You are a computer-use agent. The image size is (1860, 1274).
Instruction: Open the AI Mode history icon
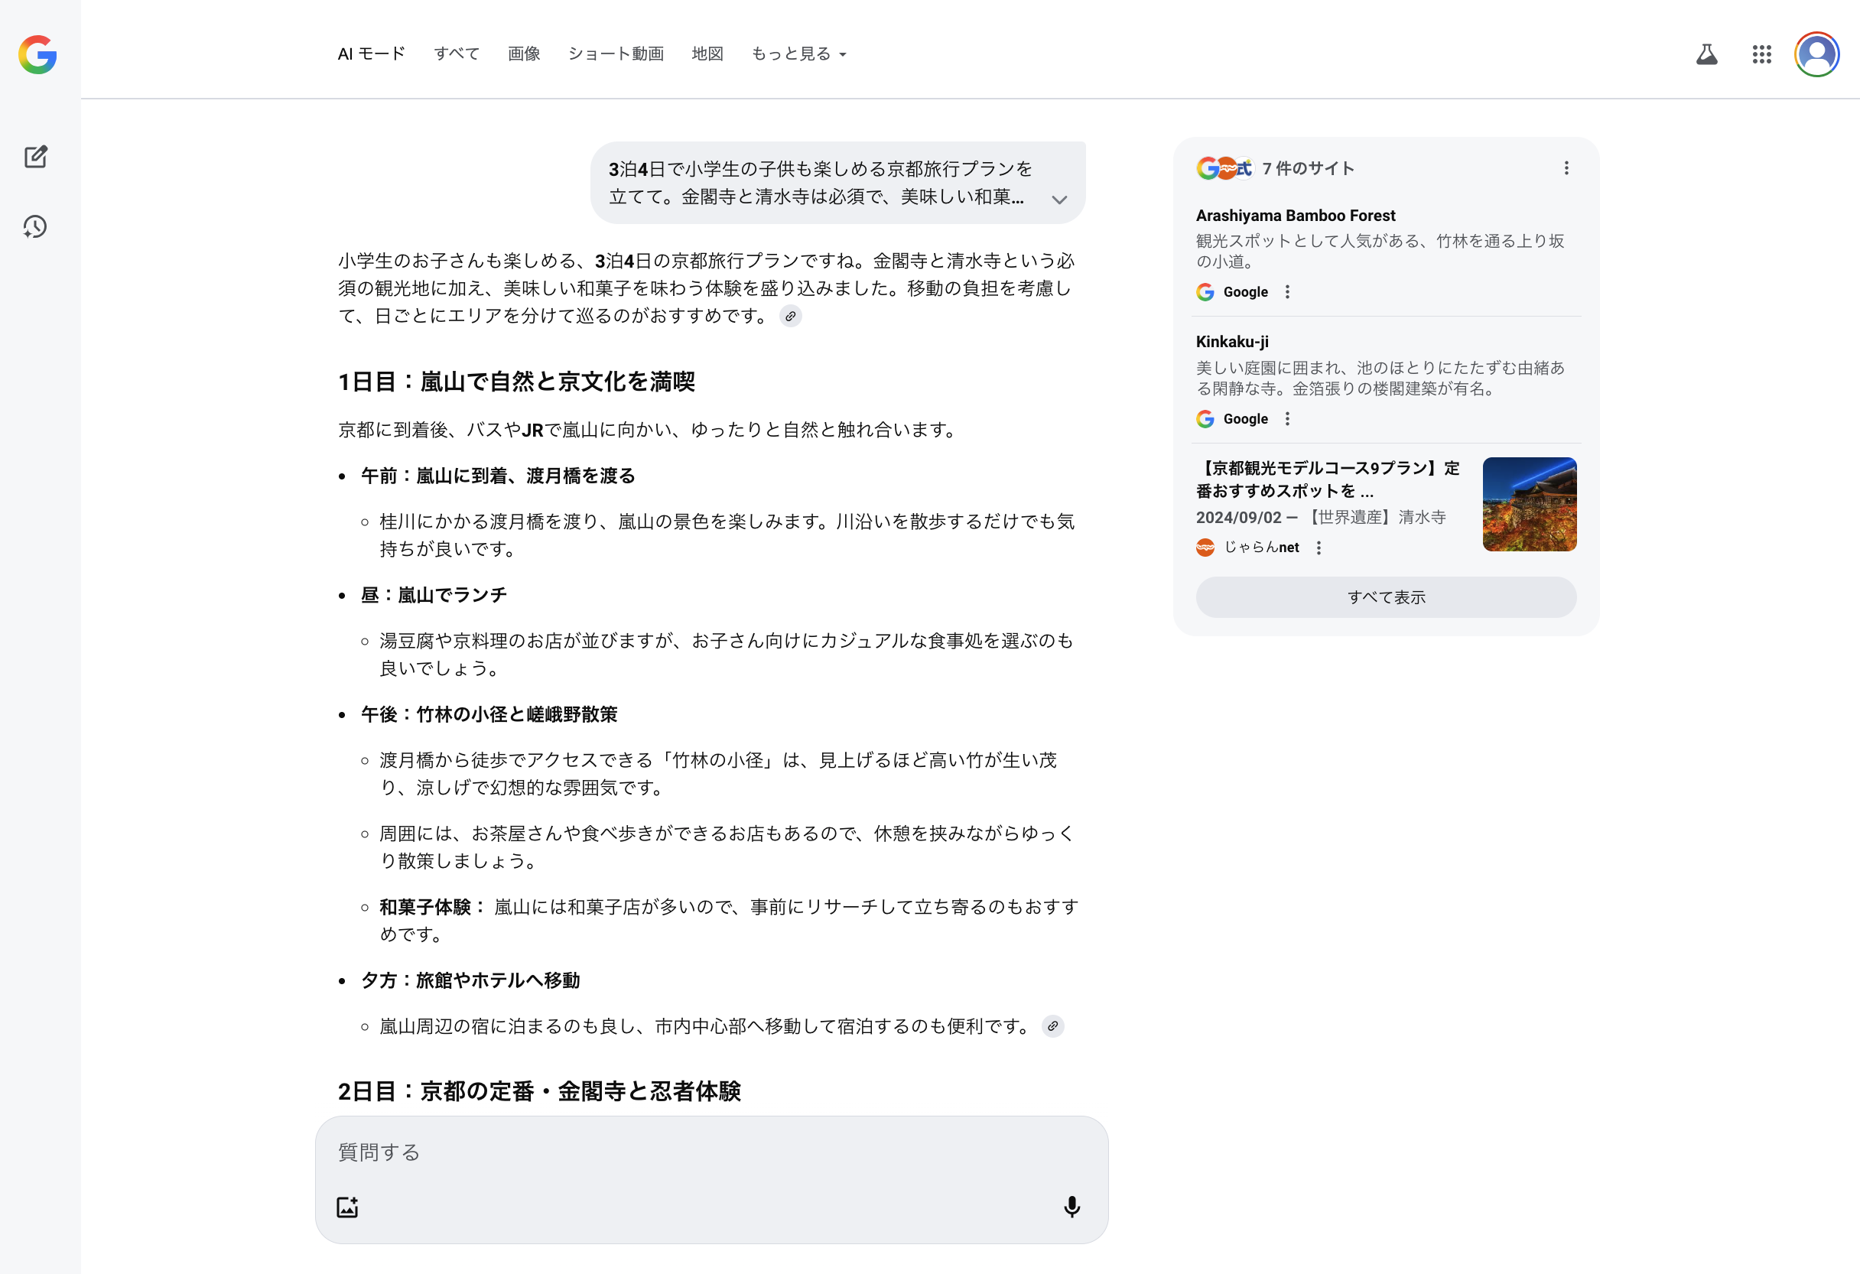point(35,227)
